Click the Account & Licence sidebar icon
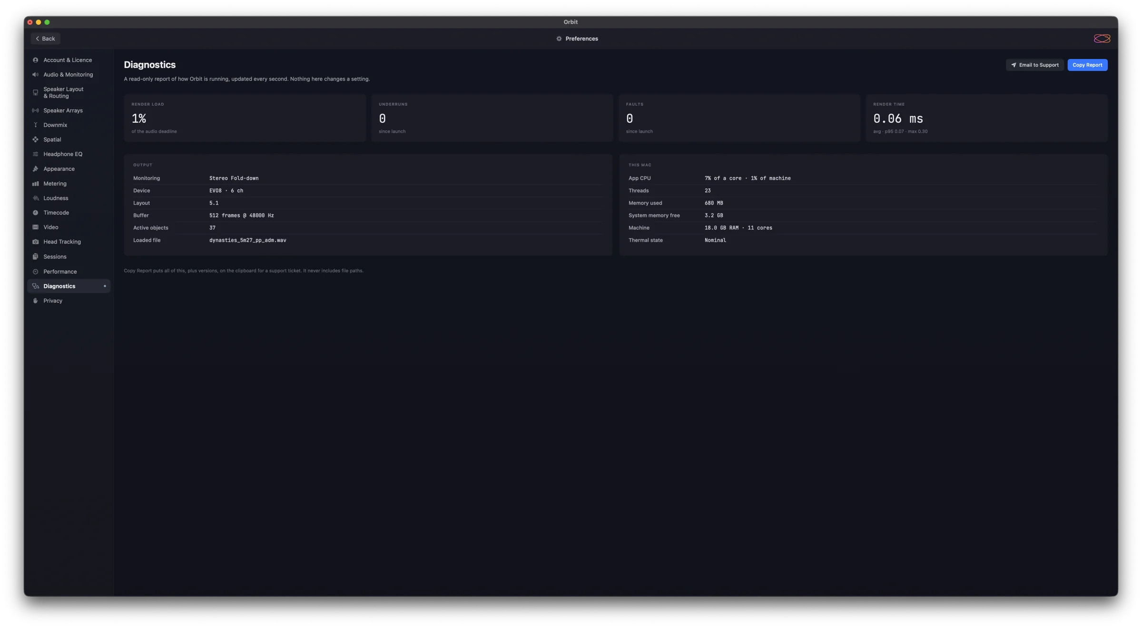Screen dimensions: 1142x628 tap(35, 60)
